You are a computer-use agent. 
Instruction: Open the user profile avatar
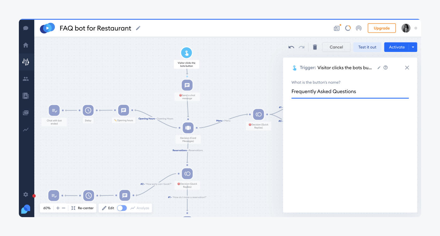click(406, 28)
